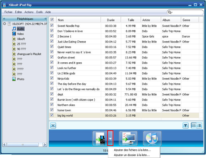Open the Editer menu
Viewport: 206px width, 158px height.
[x=19, y=12]
